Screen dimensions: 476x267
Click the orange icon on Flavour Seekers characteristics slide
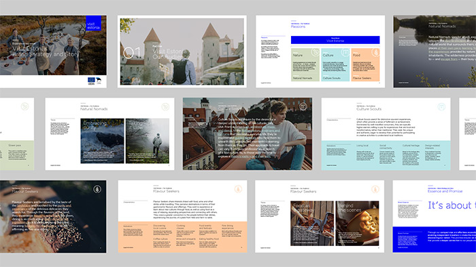238,189
